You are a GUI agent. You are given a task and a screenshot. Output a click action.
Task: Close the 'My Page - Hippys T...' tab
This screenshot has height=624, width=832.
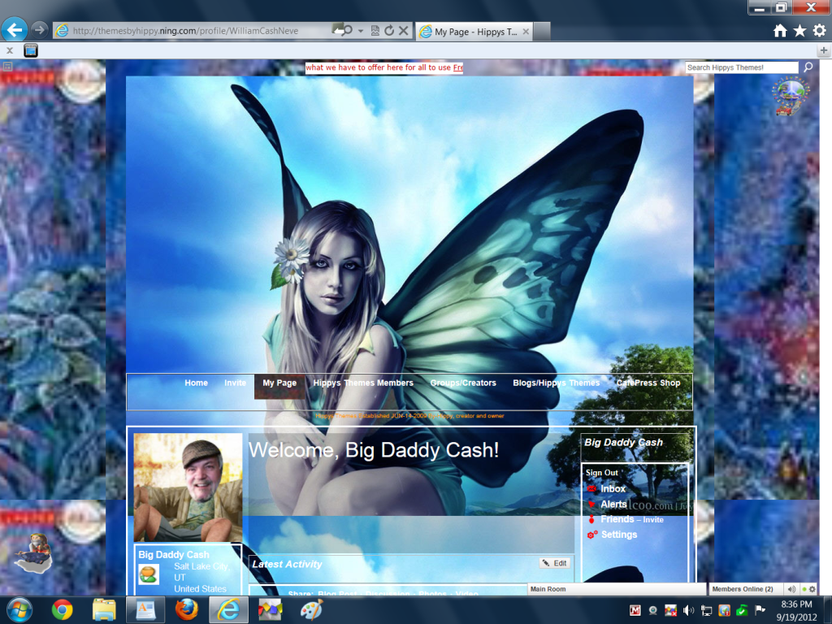coord(526,32)
